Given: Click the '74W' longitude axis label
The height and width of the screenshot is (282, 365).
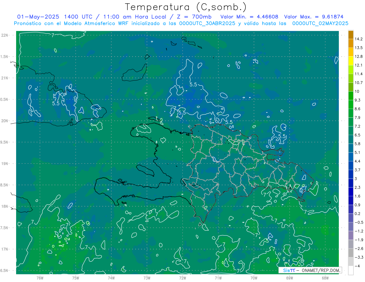Looking at the screenshot, I should click(111, 278).
